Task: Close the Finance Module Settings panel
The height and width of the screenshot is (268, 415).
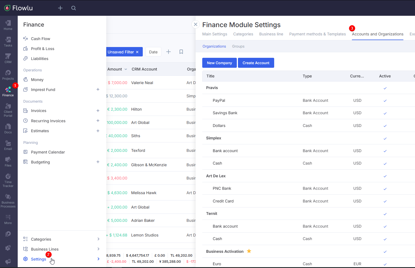Action: (x=196, y=24)
